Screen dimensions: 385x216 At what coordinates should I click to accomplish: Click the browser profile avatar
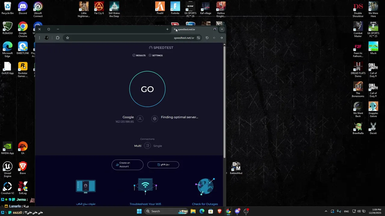47,38
